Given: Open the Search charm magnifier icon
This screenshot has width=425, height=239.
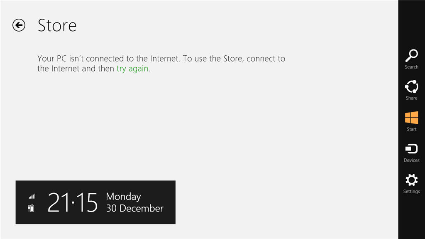Looking at the screenshot, I should pos(411,56).
